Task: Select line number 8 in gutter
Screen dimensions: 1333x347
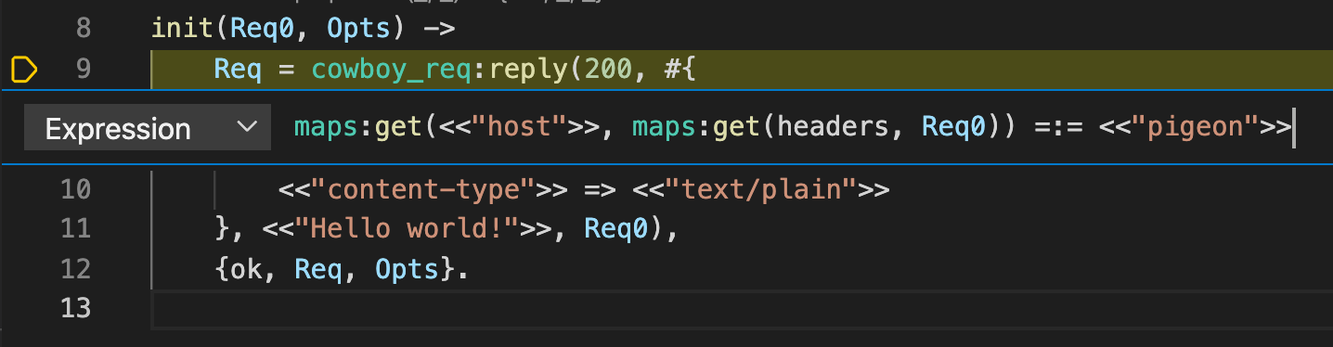Action: tap(84, 28)
